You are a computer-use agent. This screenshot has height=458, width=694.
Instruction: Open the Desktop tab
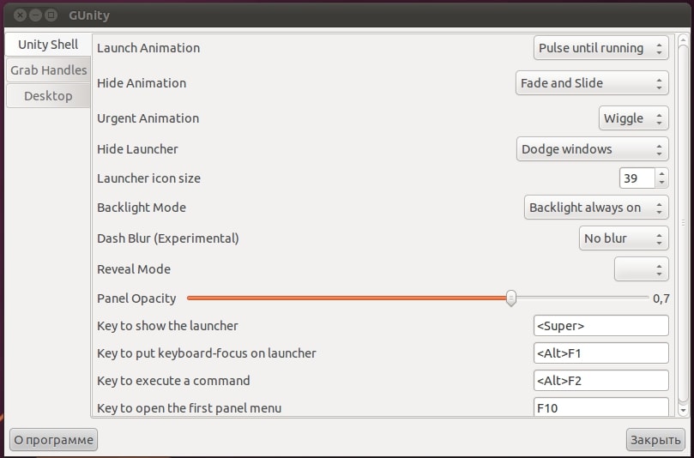pyautogui.click(x=48, y=96)
